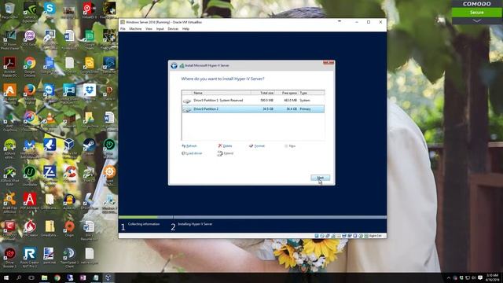Open PDFCreator desktop shortcut
The height and width of the screenshot is (283, 503).
pyautogui.click(x=30, y=229)
